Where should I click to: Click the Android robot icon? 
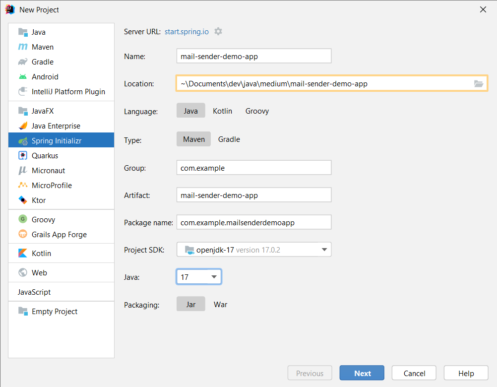(23, 77)
